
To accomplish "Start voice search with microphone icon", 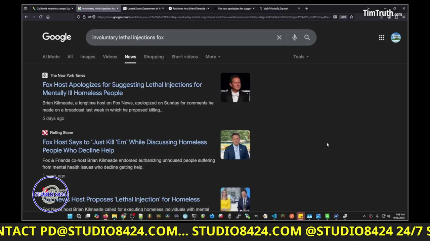I will 294,37.
